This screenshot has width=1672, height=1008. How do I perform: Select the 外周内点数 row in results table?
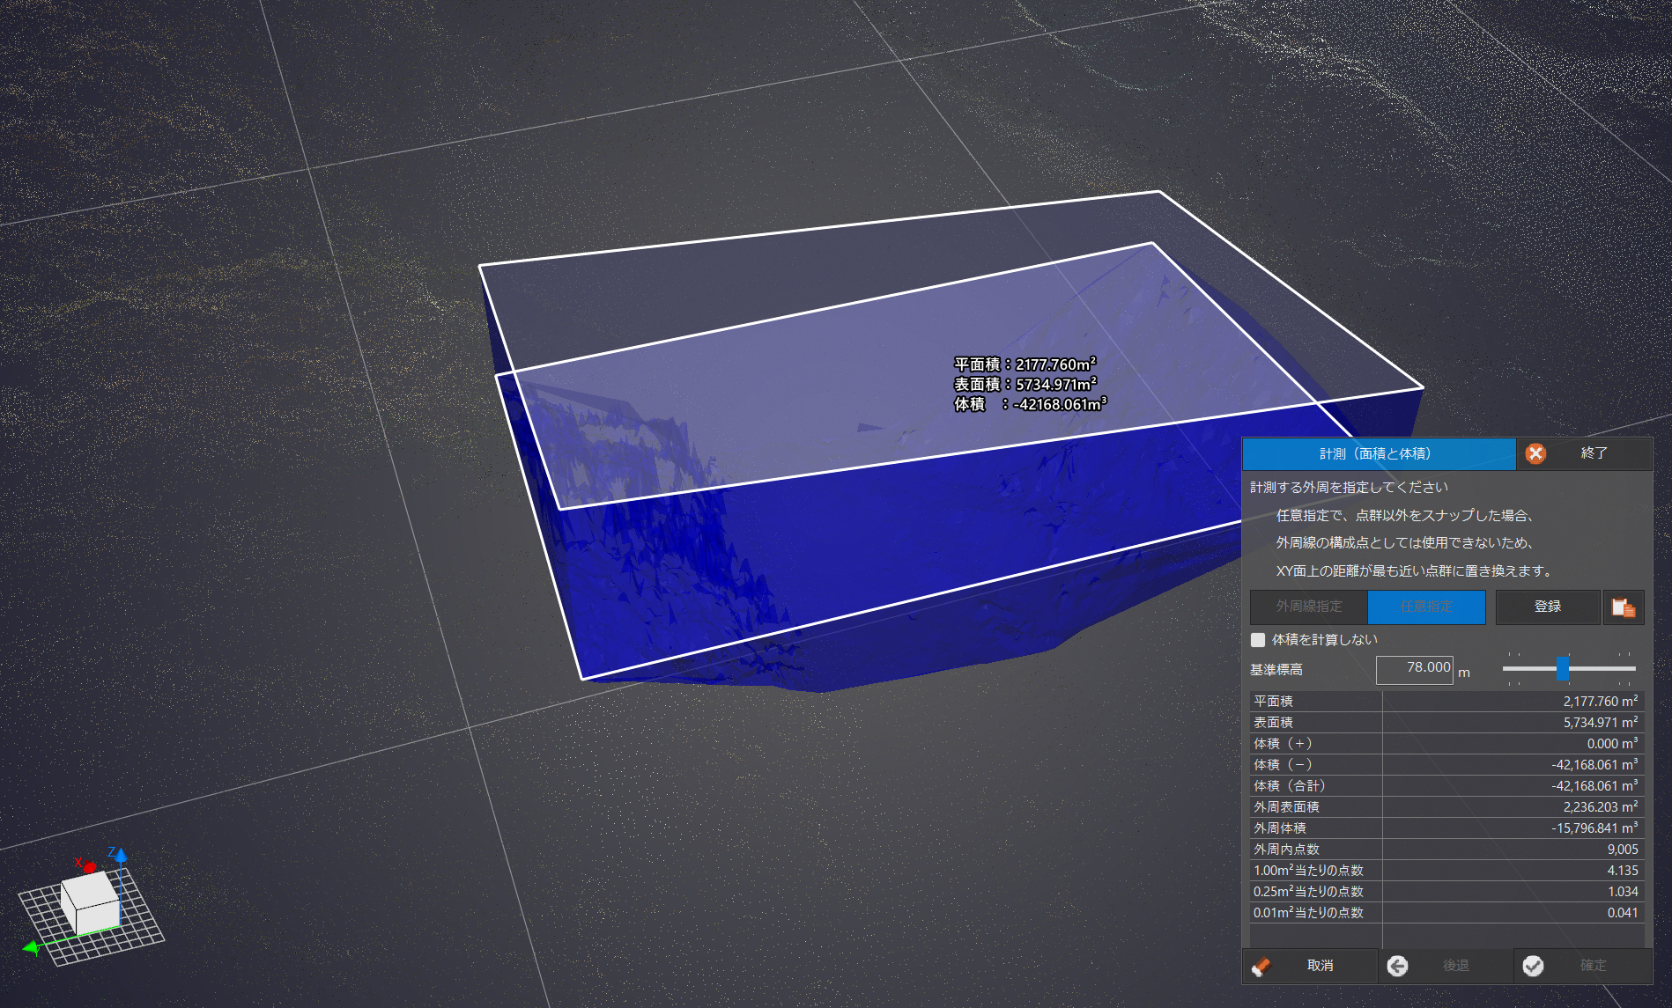[1445, 850]
